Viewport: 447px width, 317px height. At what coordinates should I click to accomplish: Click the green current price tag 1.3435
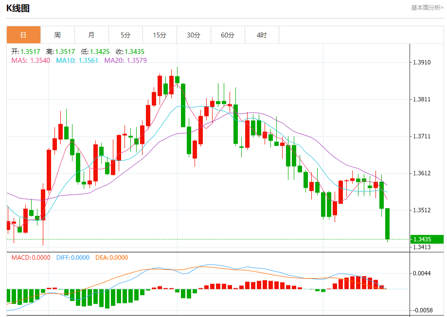point(427,239)
